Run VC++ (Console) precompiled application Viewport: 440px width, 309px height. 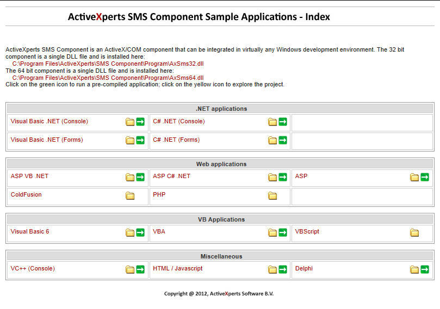[140, 269]
